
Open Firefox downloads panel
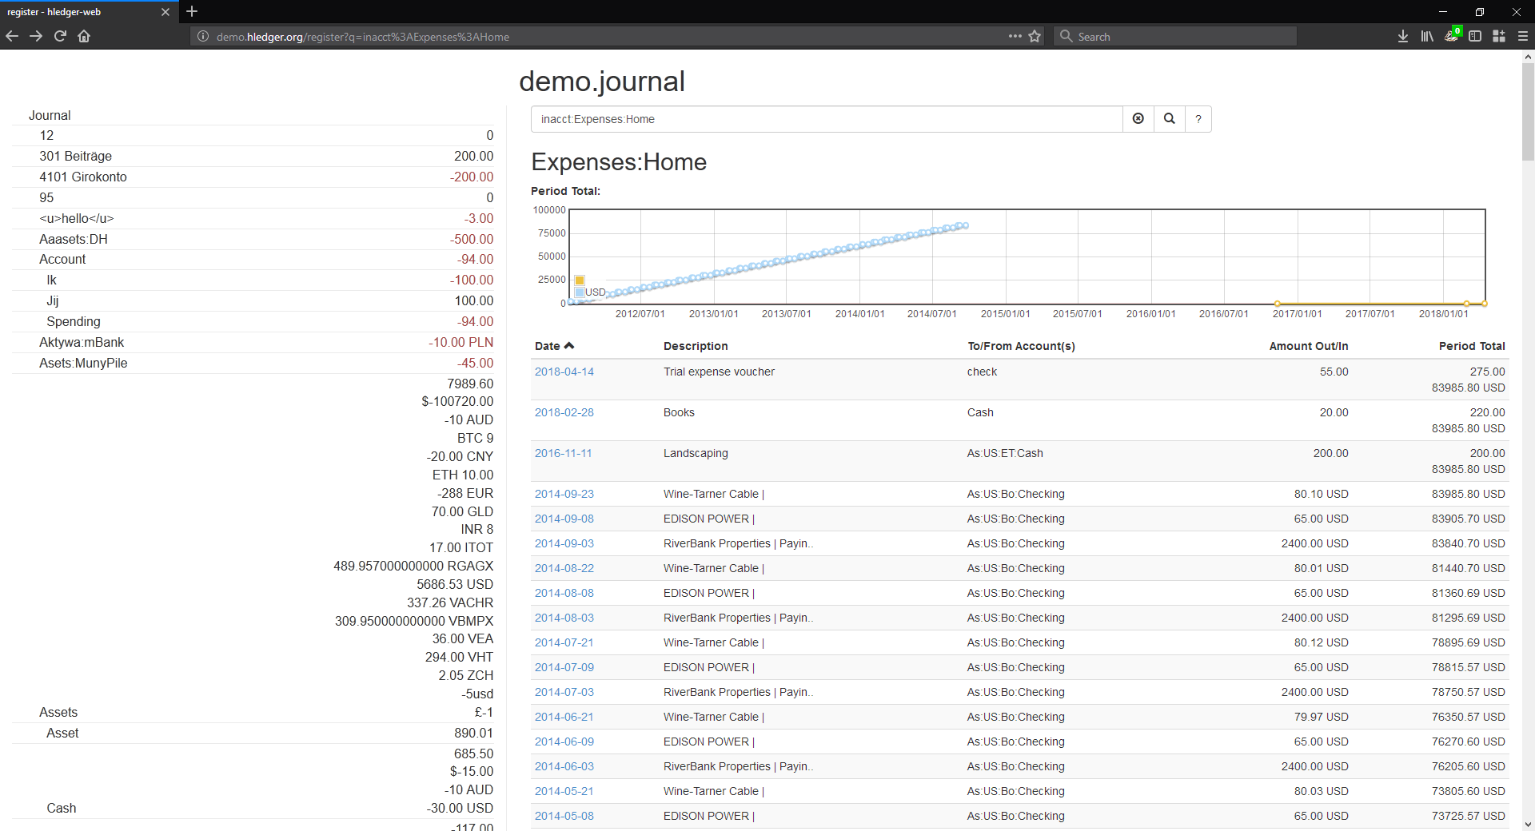[x=1402, y=37]
